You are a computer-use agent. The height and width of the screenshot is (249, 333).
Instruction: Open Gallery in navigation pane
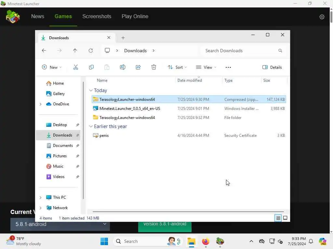pyautogui.click(x=56, y=94)
